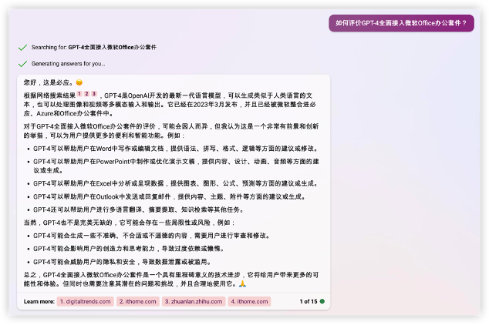
Task: Click the 'Searching for: GPT-4全面接入微软Office办公套件' line
Action: click(x=94, y=47)
